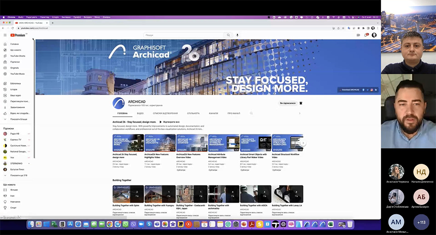Click the channel search magnifier icon in tabs
Viewport: 436px width, 235px height.
point(251,113)
